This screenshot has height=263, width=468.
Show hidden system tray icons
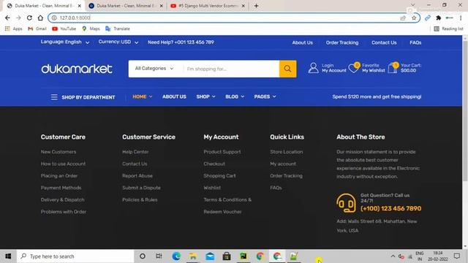tap(393, 256)
